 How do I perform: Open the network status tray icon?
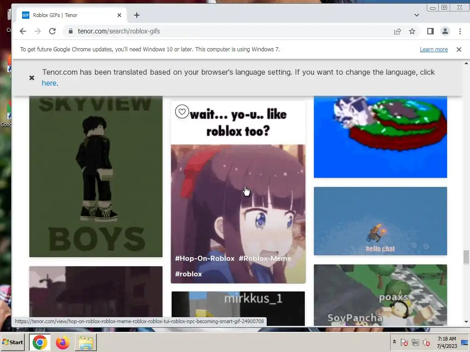pos(415,342)
